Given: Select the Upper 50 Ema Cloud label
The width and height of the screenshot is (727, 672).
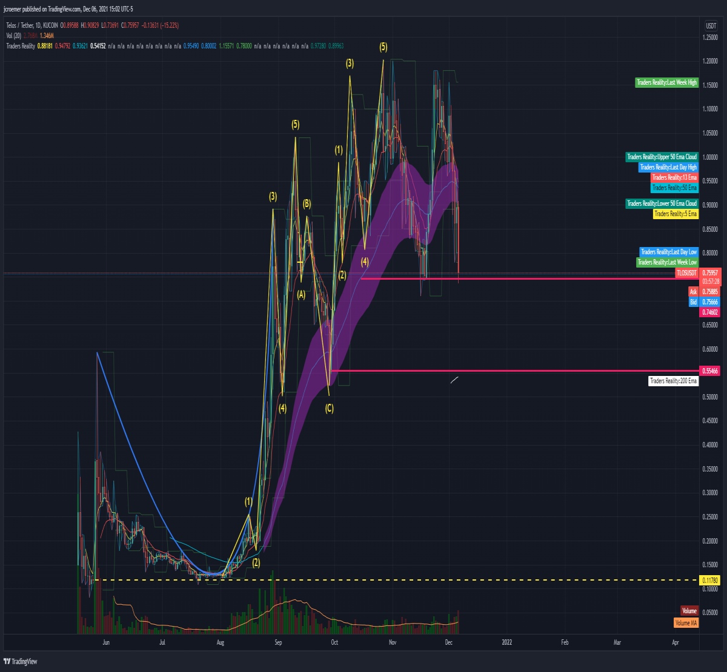Looking at the screenshot, I should 662,157.
